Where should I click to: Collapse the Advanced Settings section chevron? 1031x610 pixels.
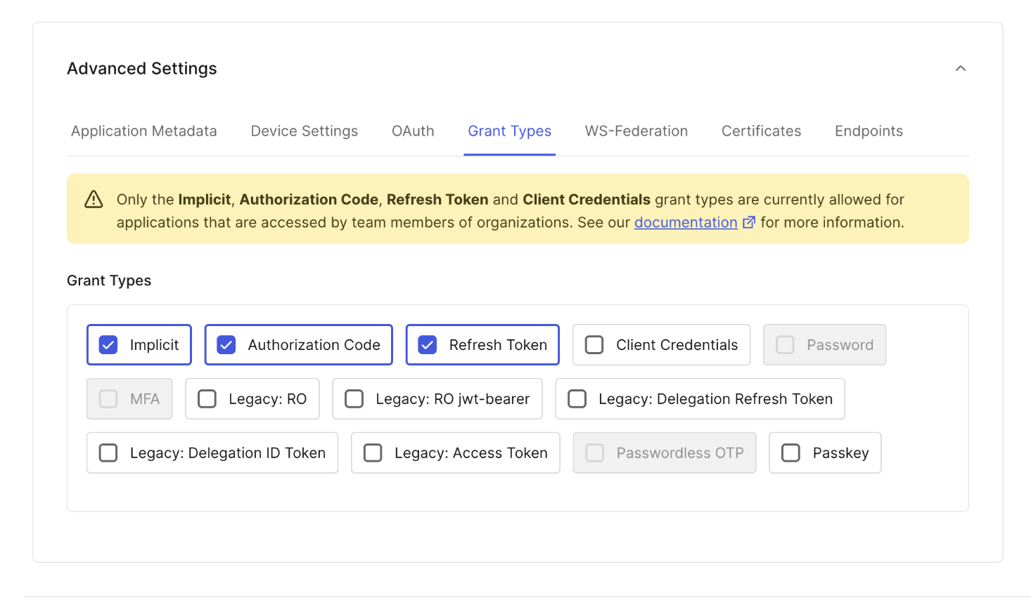click(x=961, y=68)
